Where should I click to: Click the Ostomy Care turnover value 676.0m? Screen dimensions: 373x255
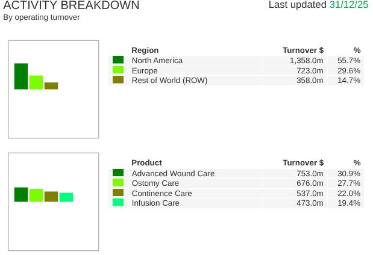(310, 183)
